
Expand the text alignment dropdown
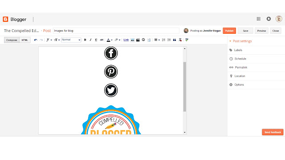pyautogui.click(x=157, y=40)
